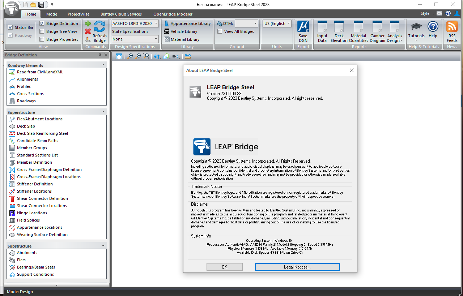Close the Bridge Definition panel
Screen dimensions: 463x296
pos(106,55)
